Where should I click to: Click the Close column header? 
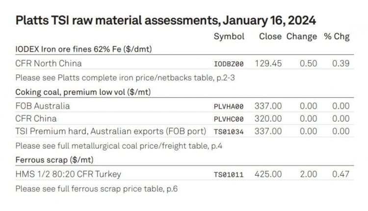(270, 37)
